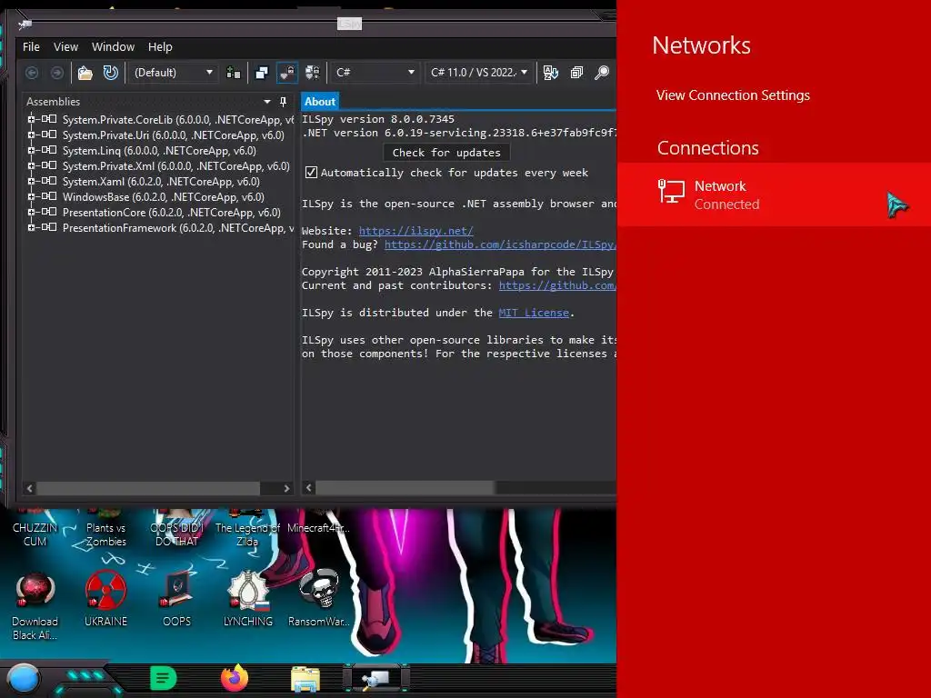The image size is (931, 698).
Task: Expand the WindowsBase tree node
Action: (x=31, y=196)
